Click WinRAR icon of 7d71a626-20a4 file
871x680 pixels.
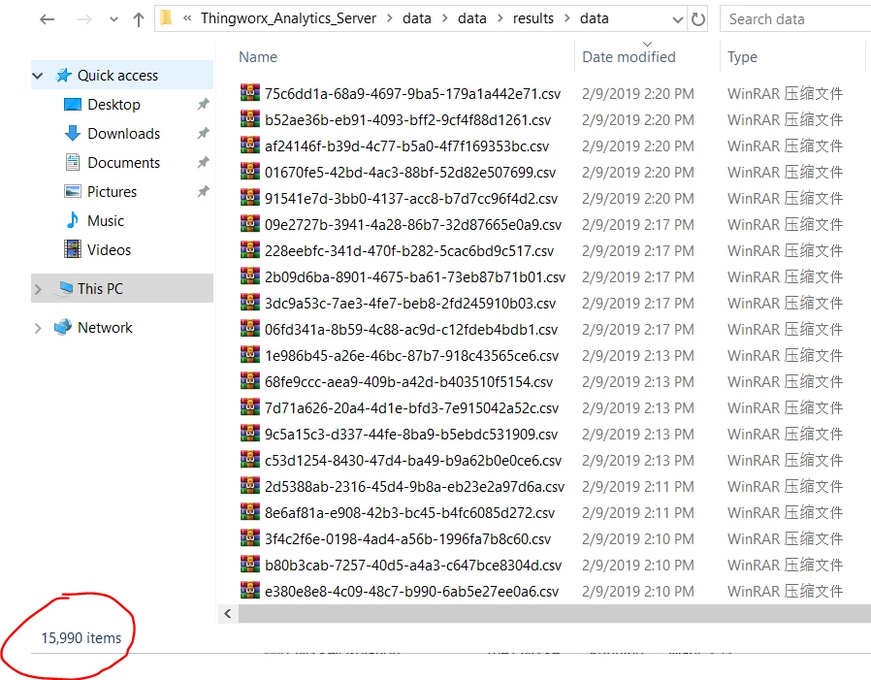coord(250,406)
